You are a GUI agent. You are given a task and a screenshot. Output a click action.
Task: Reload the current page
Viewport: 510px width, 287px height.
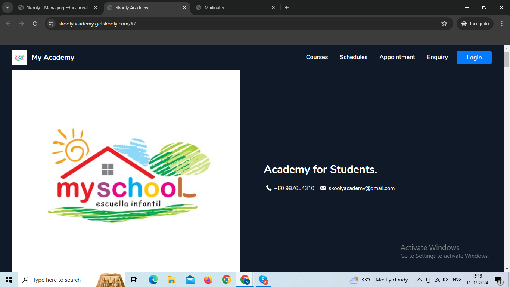click(35, 24)
